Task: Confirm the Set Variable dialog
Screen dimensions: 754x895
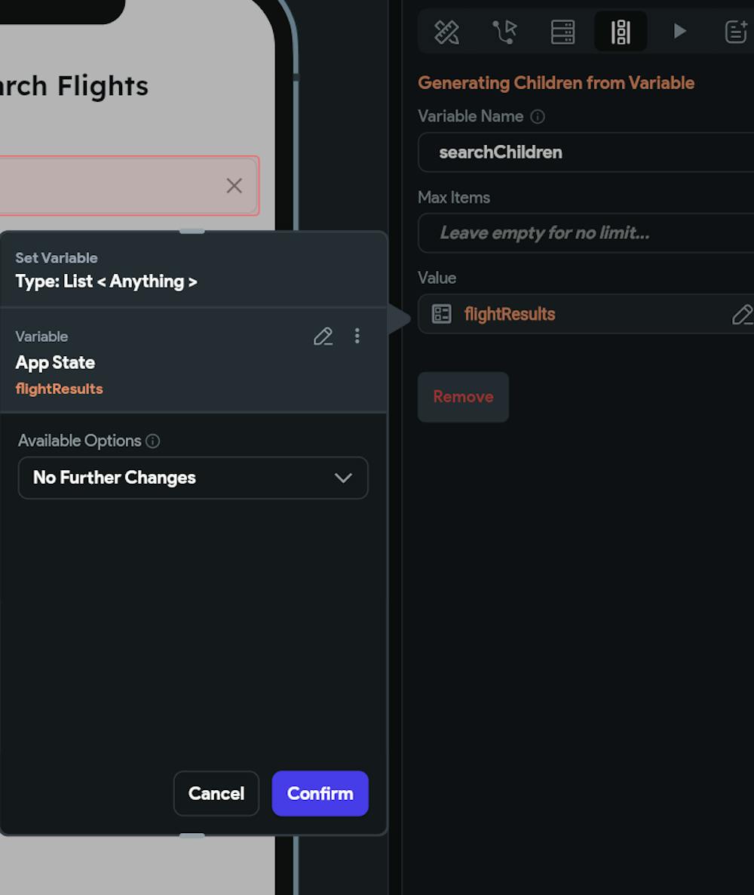Action: click(320, 793)
